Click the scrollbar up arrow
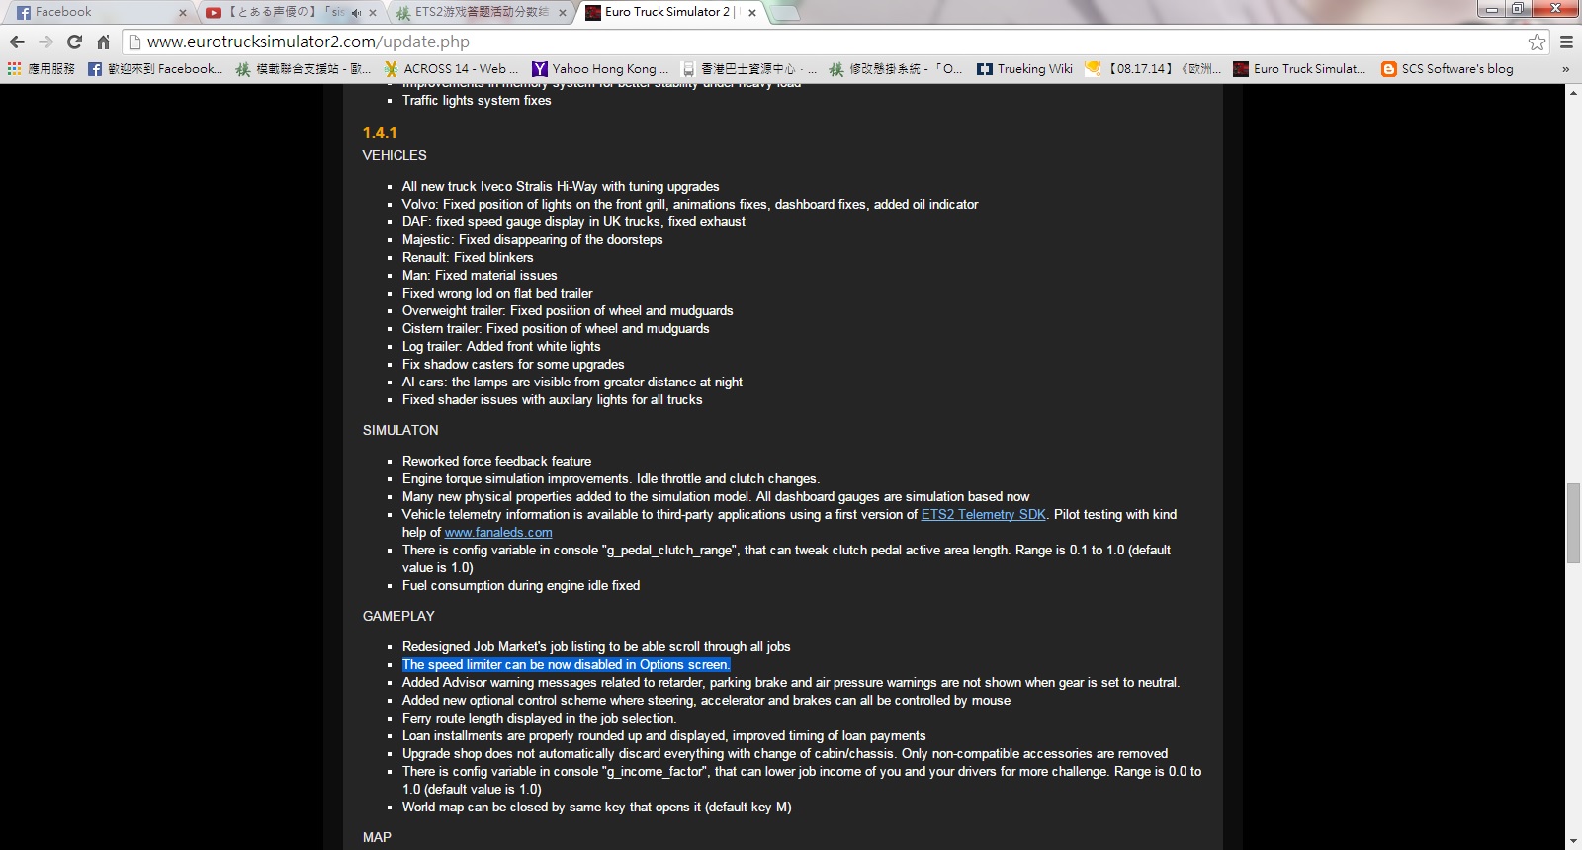 (1573, 92)
